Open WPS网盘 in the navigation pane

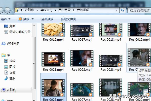pos(13,44)
